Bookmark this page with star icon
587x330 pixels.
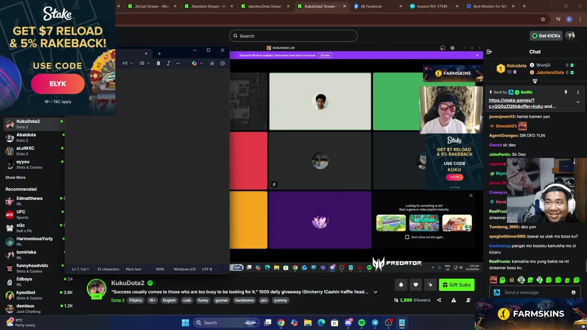tap(543, 19)
